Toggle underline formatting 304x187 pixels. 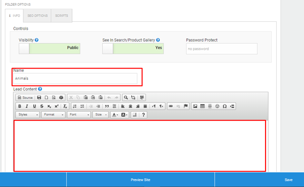tap(34, 106)
